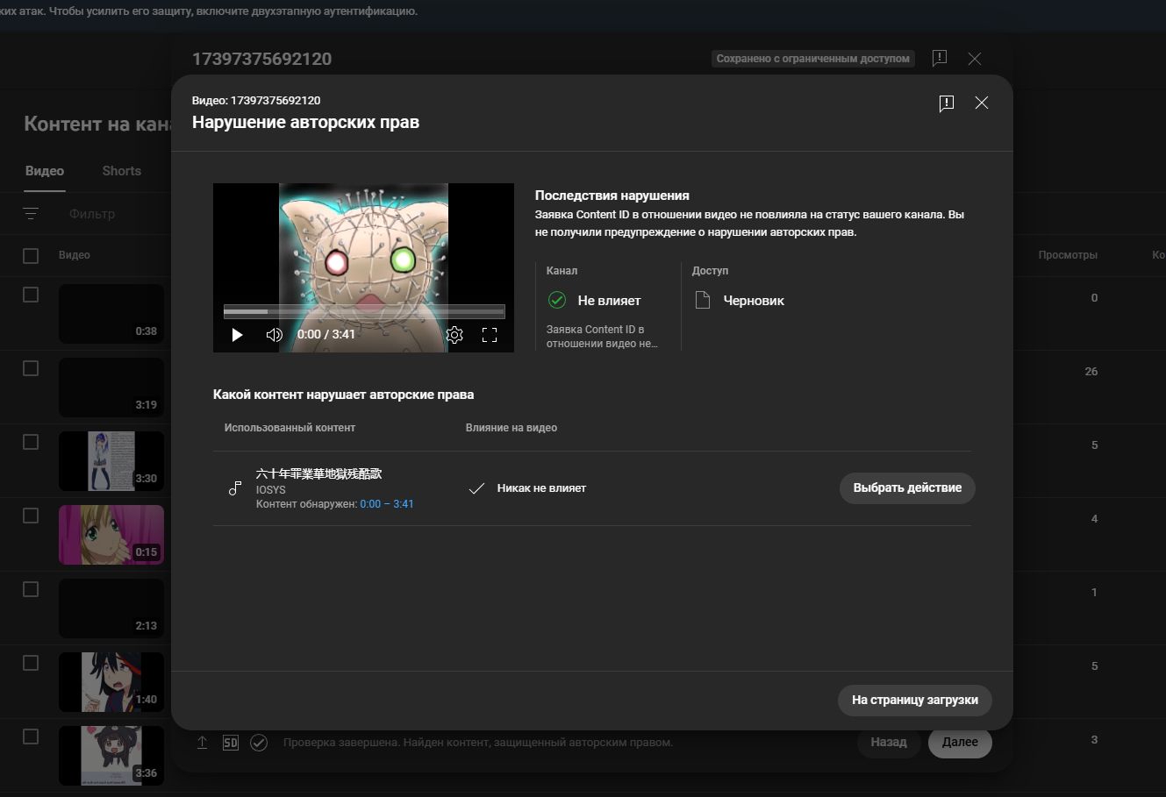Screen dimensions: 1166x797
Task: Click the filter lines icon
Action: tap(31, 214)
